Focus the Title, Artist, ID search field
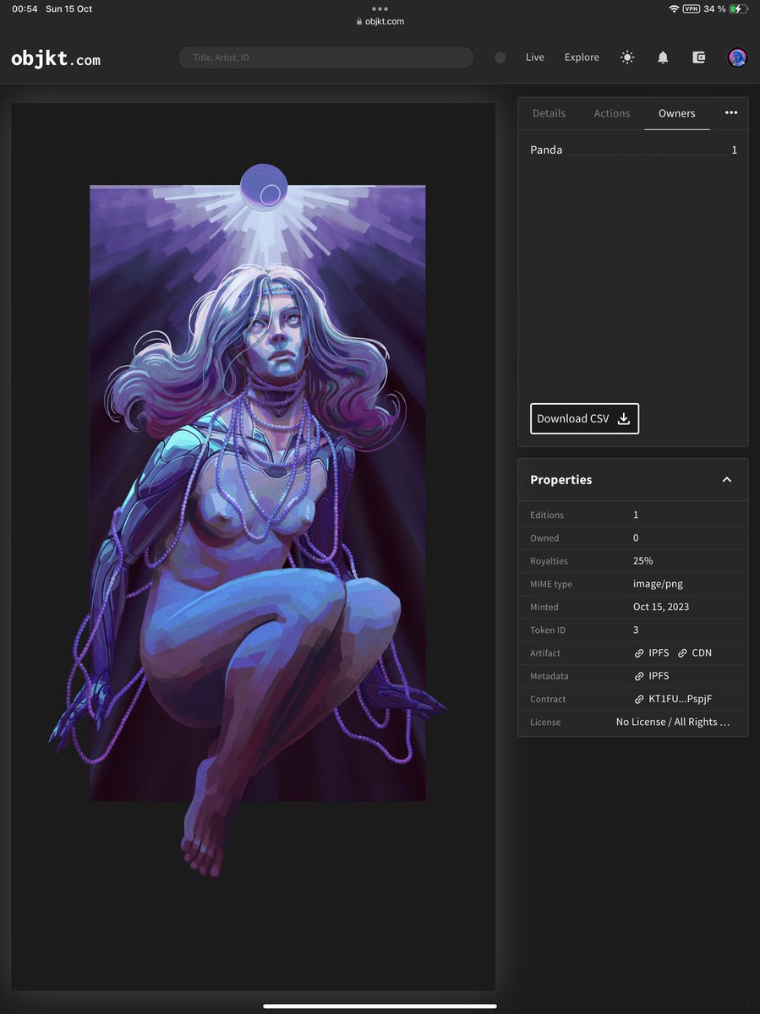 pos(326,57)
